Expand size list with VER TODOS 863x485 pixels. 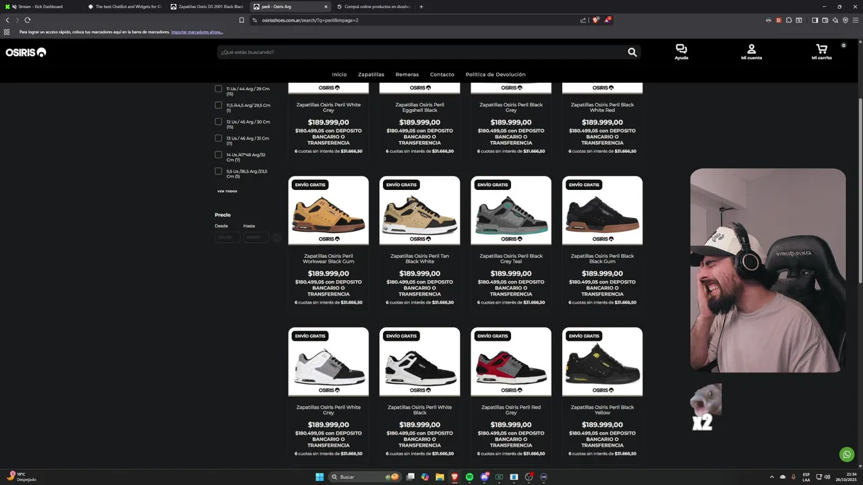227,191
